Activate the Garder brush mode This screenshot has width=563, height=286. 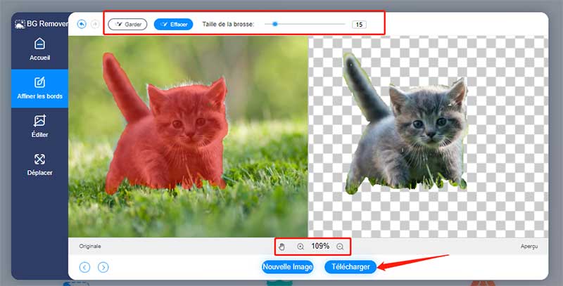click(128, 24)
